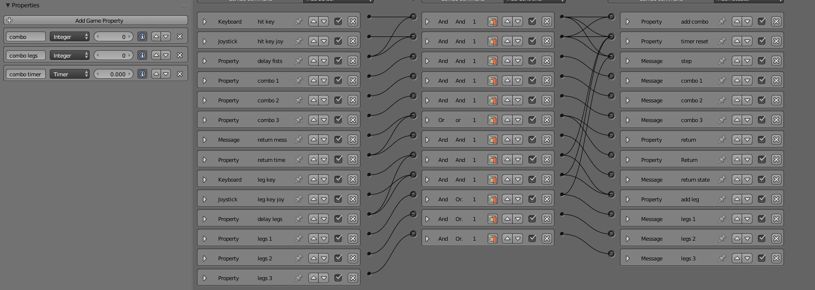Image resolution: width=815 pixels, height=290 pixels.
Task: Pin the 'delay fists' Property sensor
Action: pos(298,61)
